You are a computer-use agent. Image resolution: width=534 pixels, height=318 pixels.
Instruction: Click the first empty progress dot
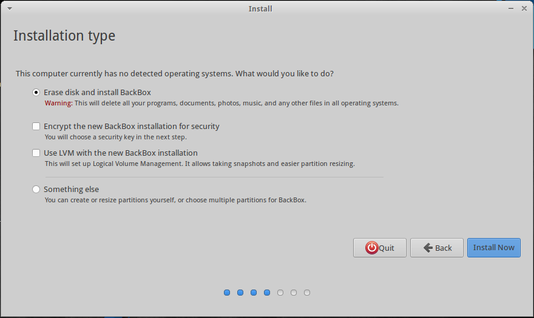pyautogui.click(x=280, y=293)
